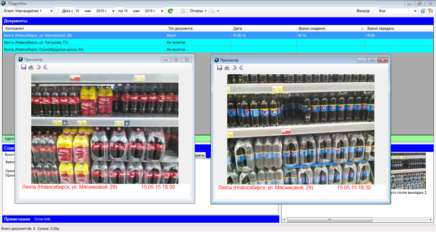
Task: Open the 'по' end date picker dropdown
Action: pos(162,11)
